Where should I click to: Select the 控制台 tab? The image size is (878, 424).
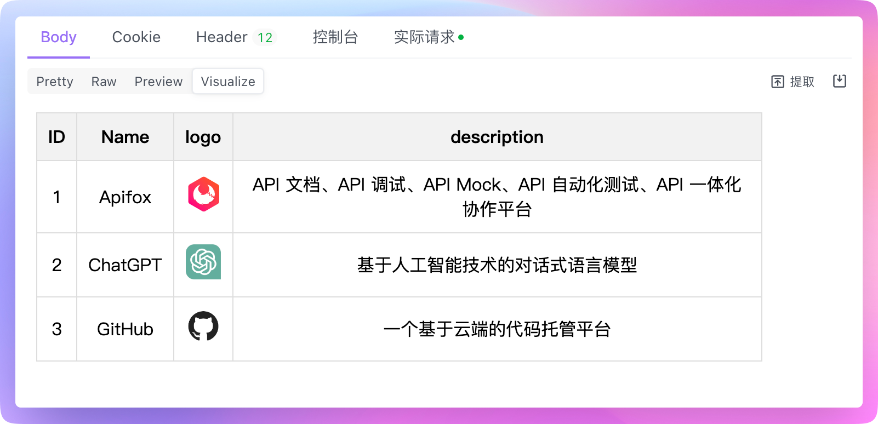[x=335, y=37]
